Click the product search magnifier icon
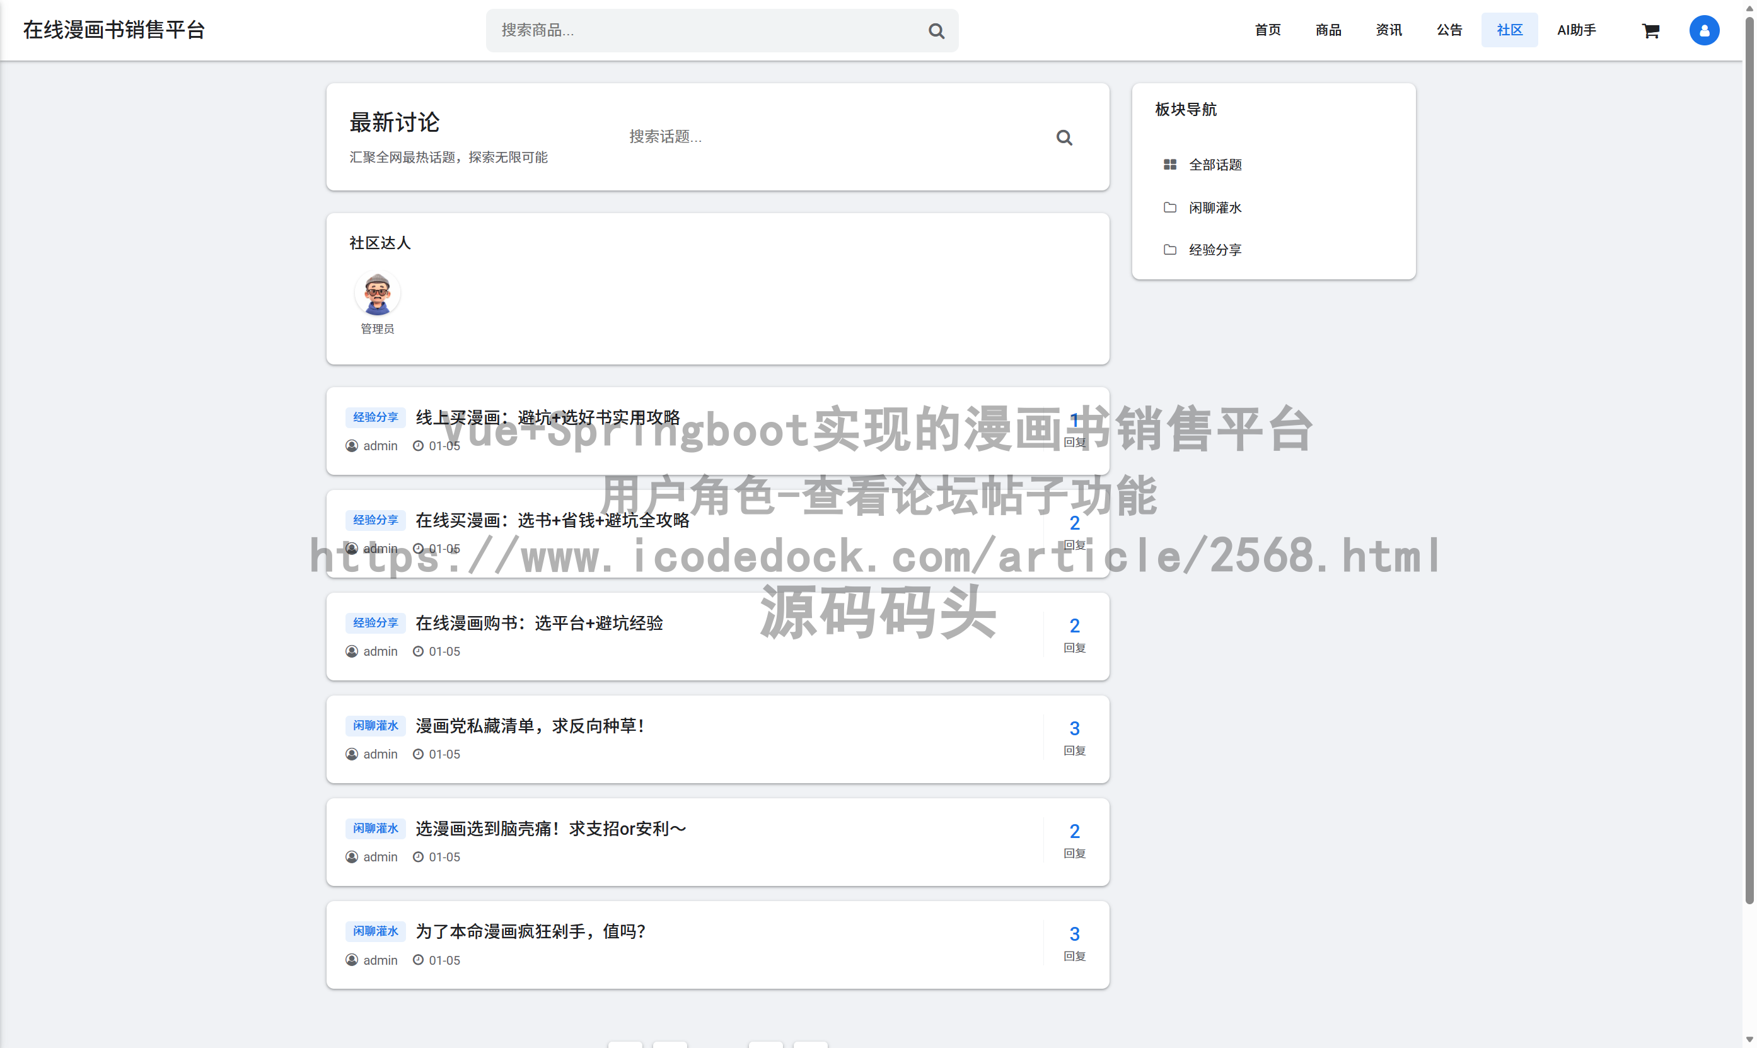Image resolution: width=1757 pixels, height=1048 pixels. tap(936, 30)
